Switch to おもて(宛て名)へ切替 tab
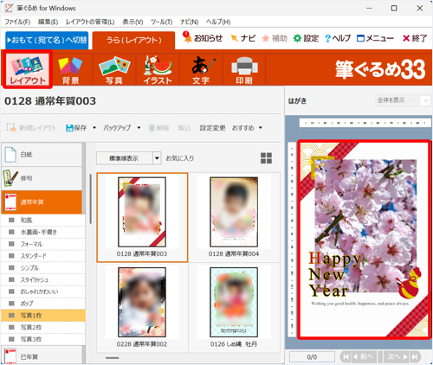 [x=47, y=40]
